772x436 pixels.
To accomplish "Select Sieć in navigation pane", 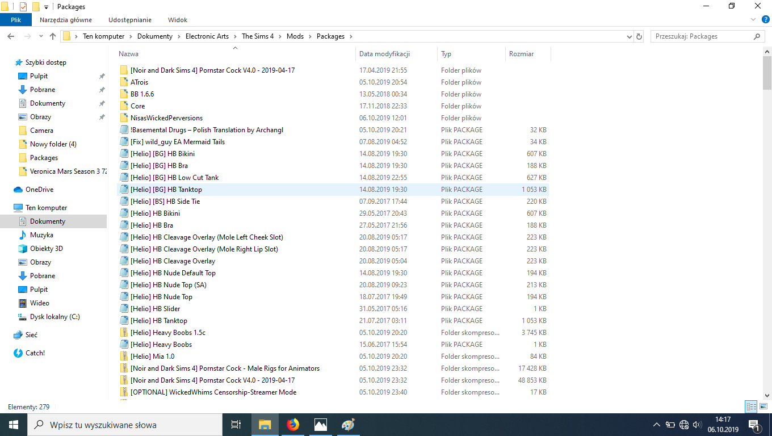I will point(31,335).
